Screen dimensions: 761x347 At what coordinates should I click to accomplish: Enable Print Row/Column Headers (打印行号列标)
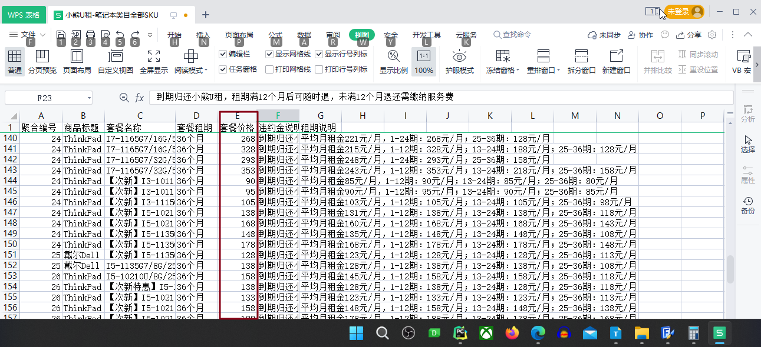pos(319,69)
